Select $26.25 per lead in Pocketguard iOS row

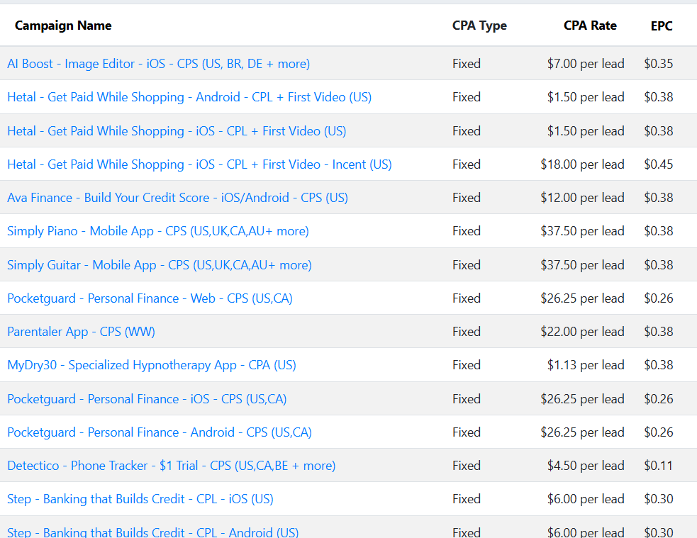click(x=582, y=399)
